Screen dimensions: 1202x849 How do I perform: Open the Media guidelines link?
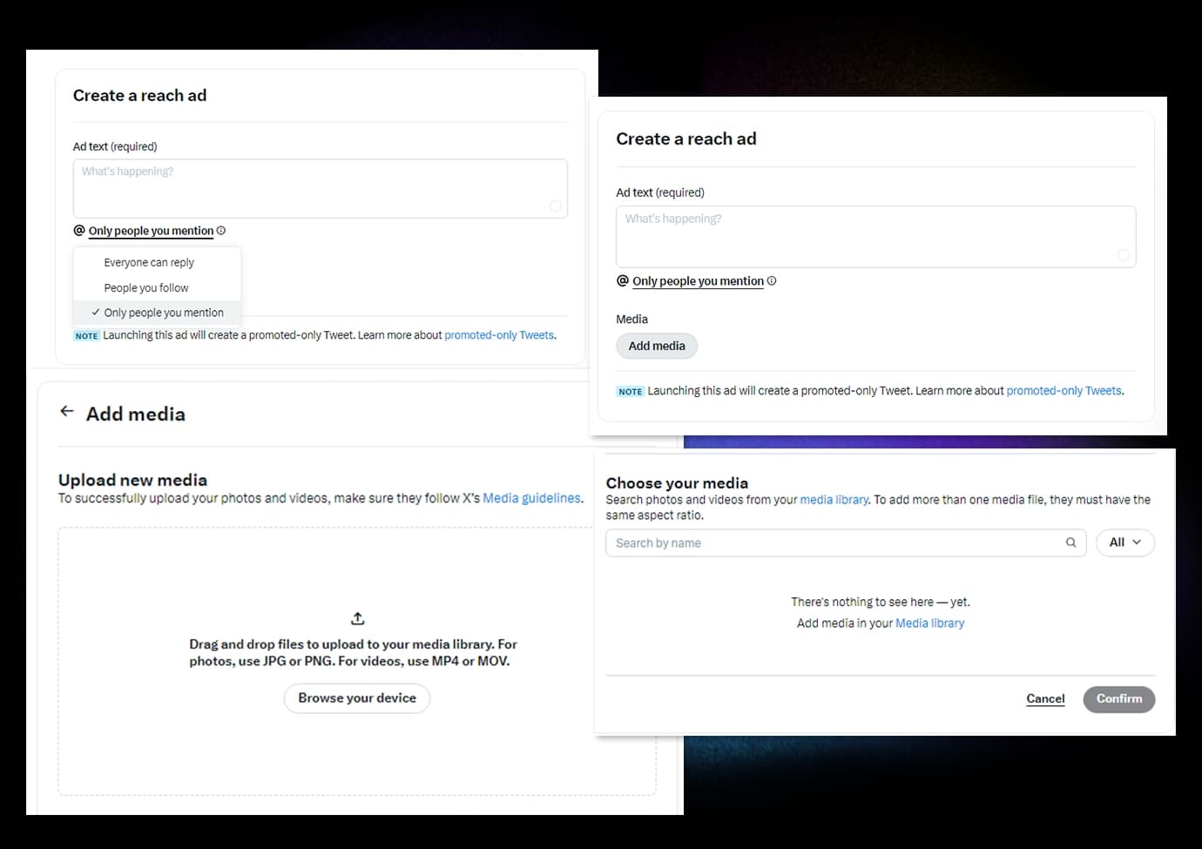click(531, 498)
